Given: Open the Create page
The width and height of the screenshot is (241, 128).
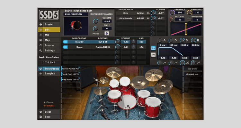Looking at the screenshot, I should point(49,24).
